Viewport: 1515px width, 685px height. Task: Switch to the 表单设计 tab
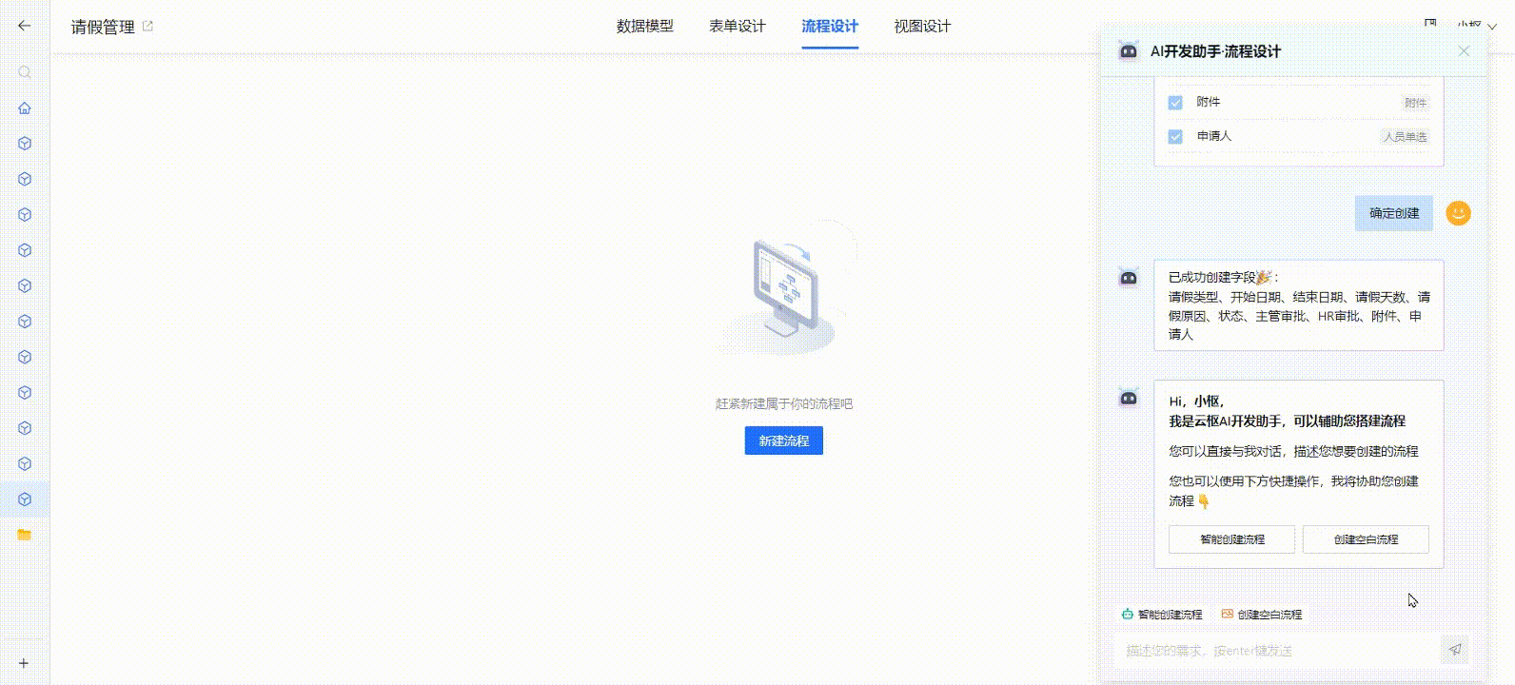coord(737,27)
